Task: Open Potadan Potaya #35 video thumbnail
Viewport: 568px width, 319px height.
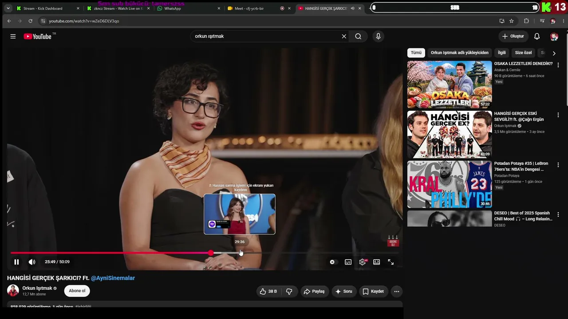Action: [450, 184]
